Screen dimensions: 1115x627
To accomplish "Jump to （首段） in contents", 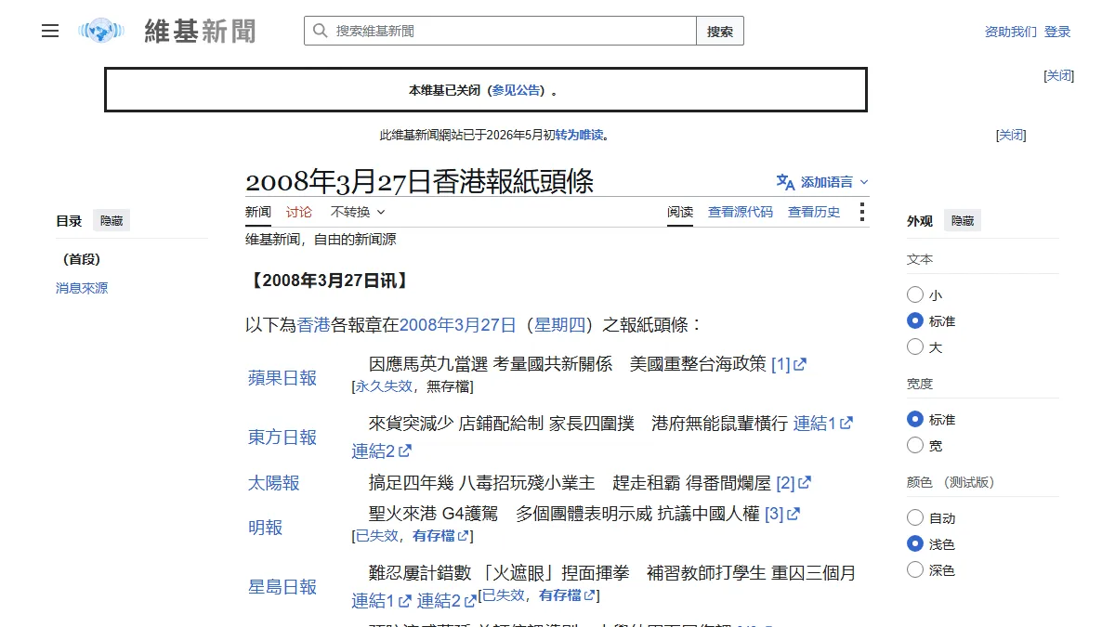I will point(82,259).
